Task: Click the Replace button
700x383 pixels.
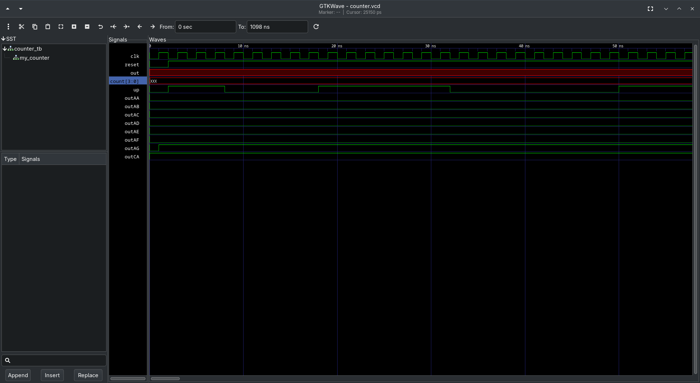Action: (x=88, y=375)
